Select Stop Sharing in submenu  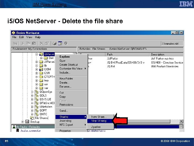(100, 121)
